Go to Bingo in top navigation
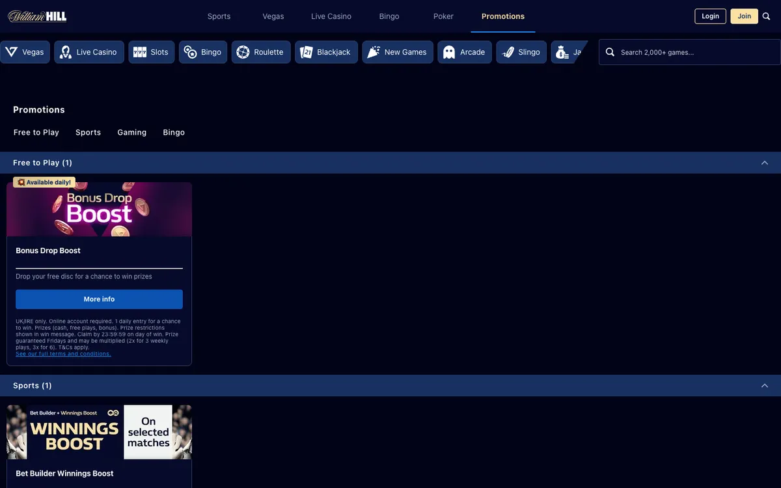The height and width of the screenshot is (488, 781). coord(389,16)
